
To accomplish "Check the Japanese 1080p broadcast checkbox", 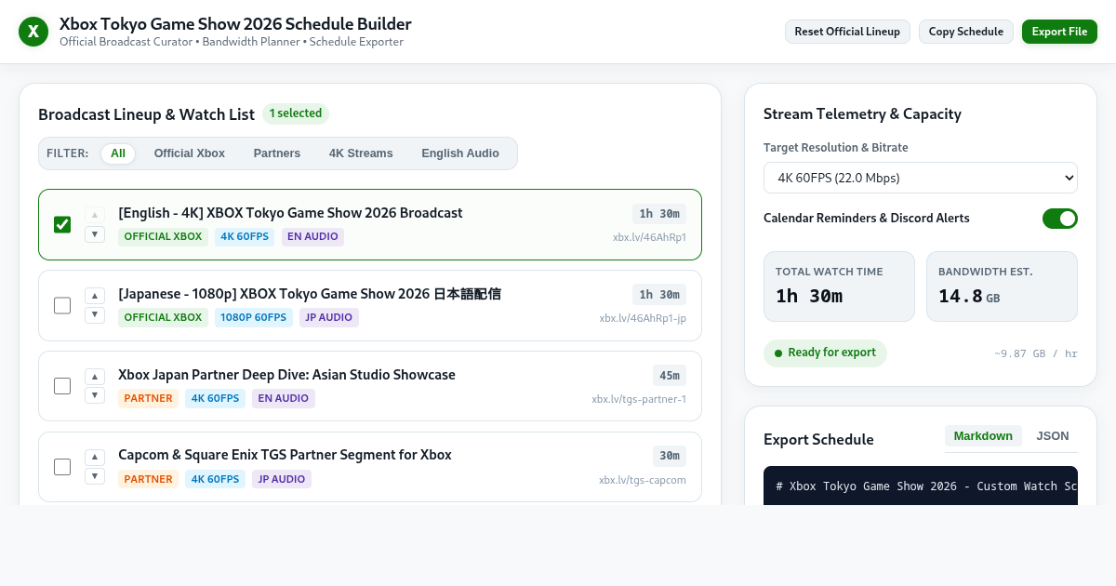I will click(62, 305).
